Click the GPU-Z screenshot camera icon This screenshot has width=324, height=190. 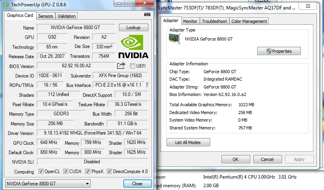tap(147, 15)
